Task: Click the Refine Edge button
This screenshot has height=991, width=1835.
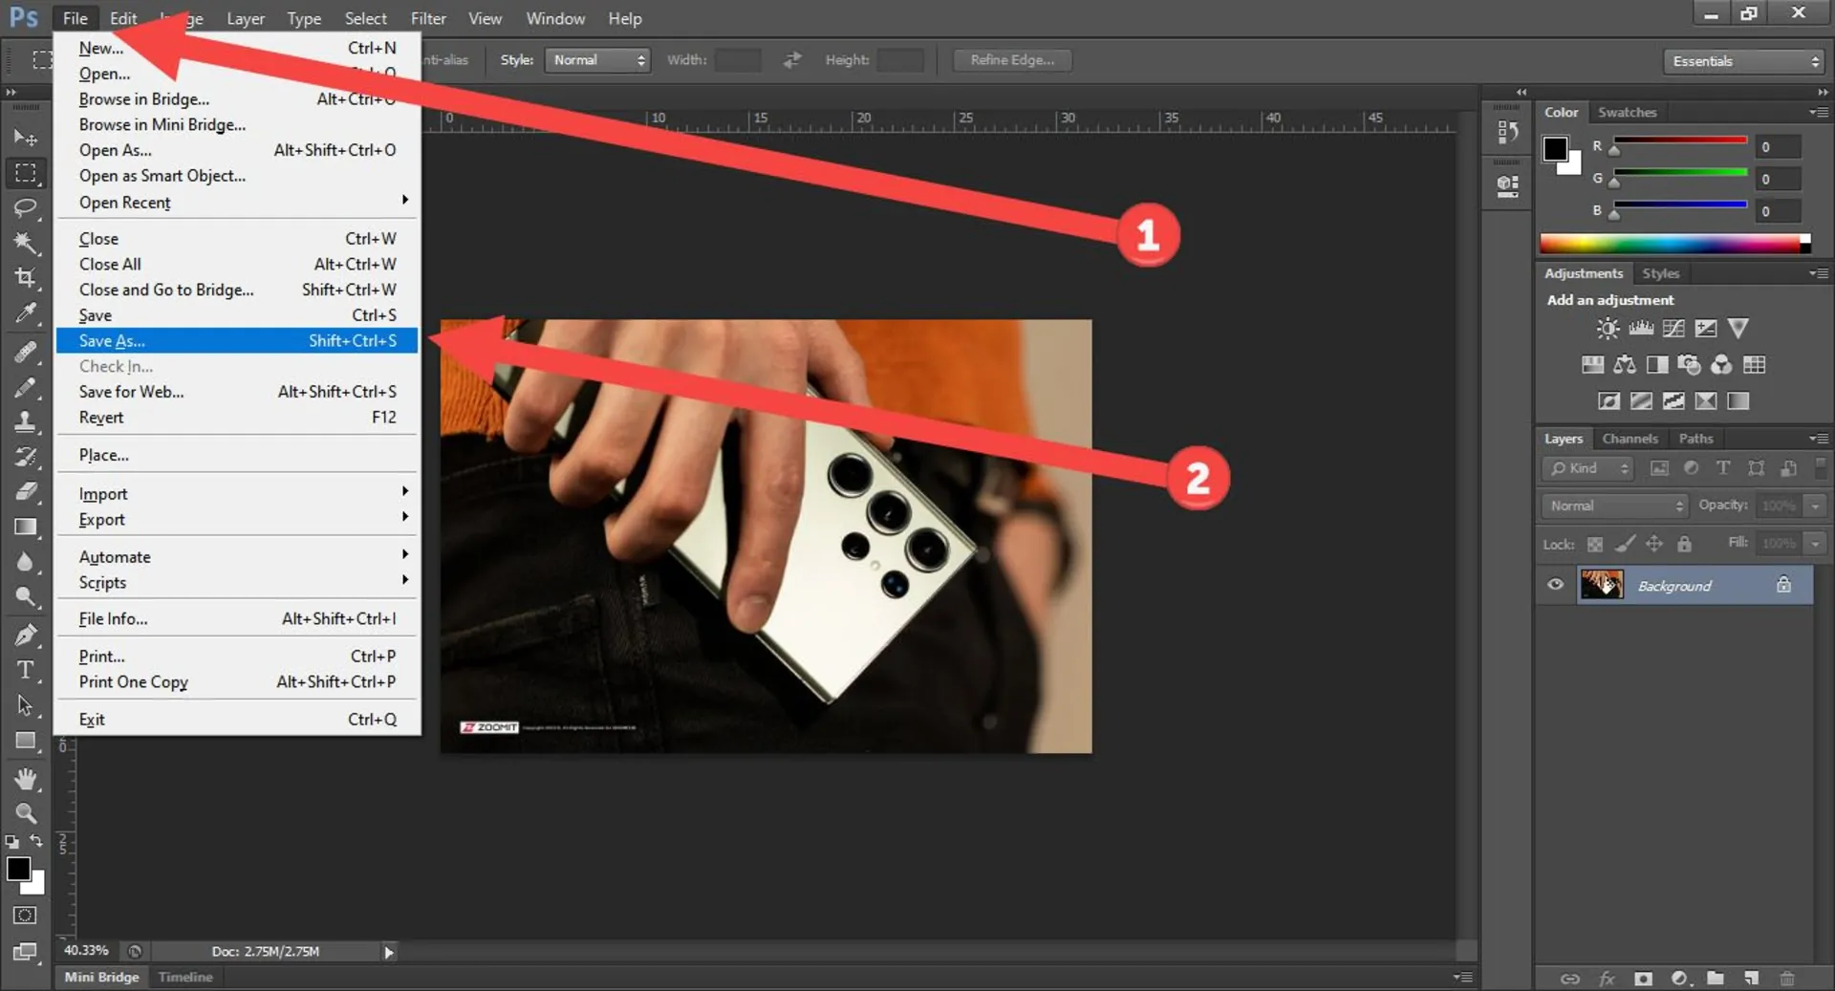Action: click(x=1012, y=60)
